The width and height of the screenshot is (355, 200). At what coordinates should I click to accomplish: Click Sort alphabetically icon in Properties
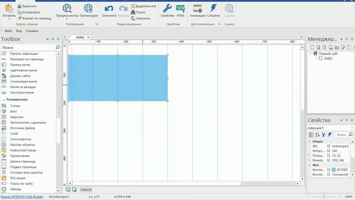click(317, 134)
